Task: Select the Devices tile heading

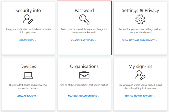Action: 28,66
